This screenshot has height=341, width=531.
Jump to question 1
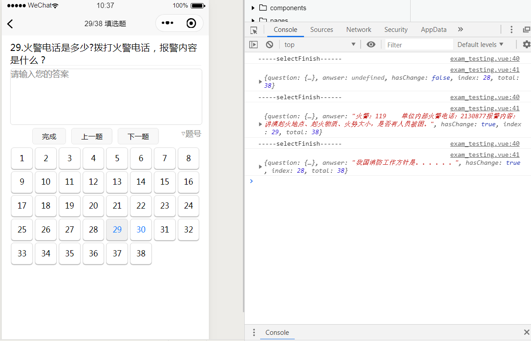pyautogui.click(x=22, y=158)
